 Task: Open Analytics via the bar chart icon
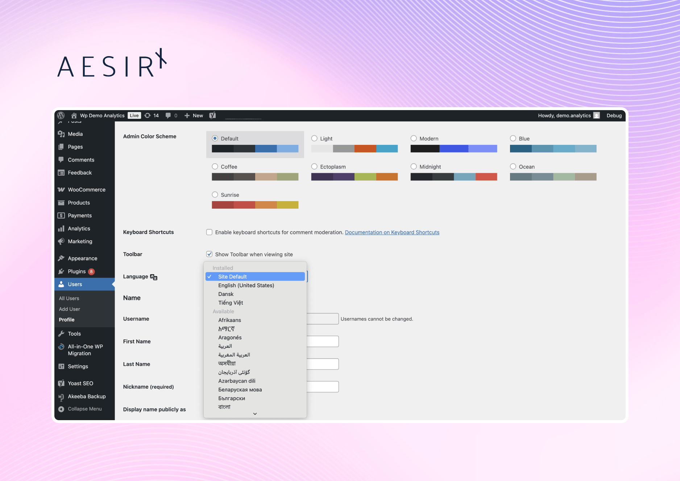pyautogui.click(x=62, y=229)
